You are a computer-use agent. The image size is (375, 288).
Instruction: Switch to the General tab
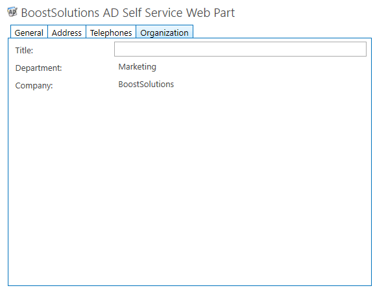pos(29,32)
